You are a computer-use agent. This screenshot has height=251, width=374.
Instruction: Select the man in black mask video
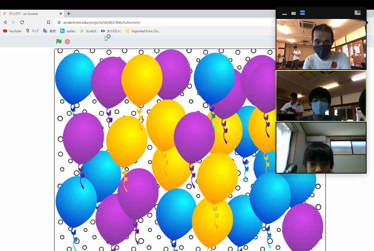point(321,44)
